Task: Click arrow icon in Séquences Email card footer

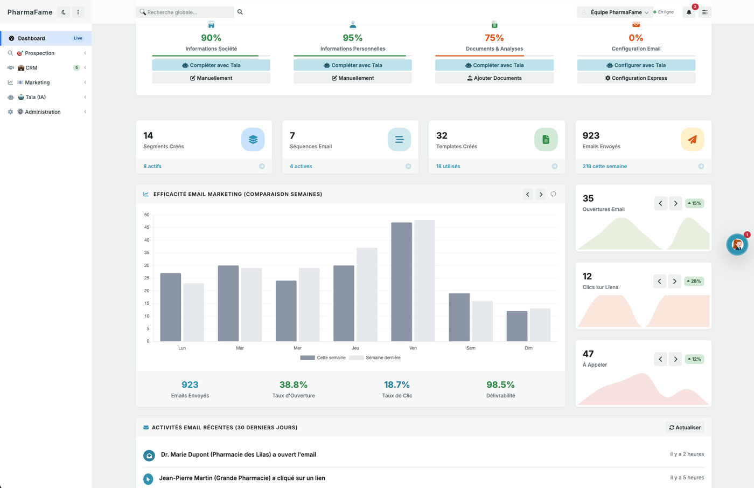Action: pyautogui.click(x=408, y=166)
